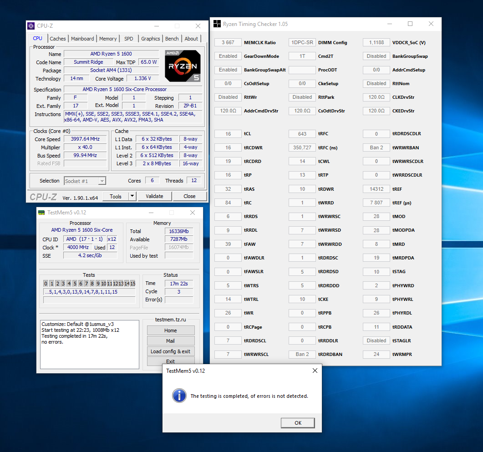Click the Cmd2T value 1T

(302, 56)
